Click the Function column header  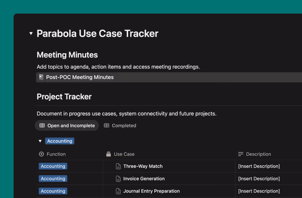[x=56, y=154]
